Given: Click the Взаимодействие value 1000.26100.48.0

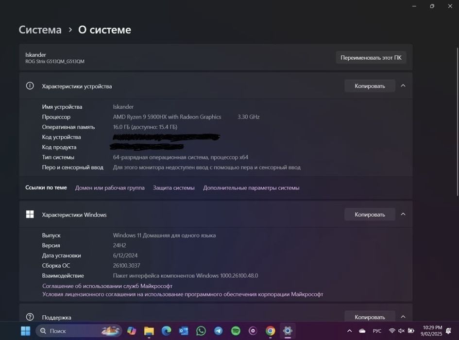Looking at the screenshot, I should 186,275.
